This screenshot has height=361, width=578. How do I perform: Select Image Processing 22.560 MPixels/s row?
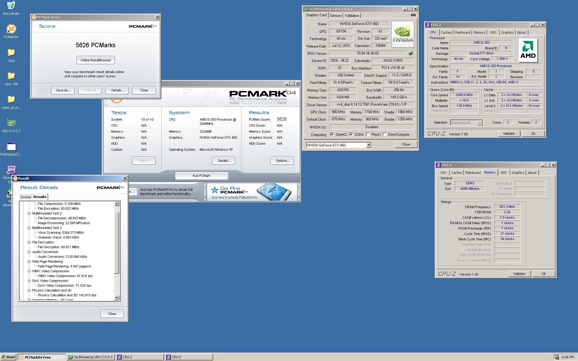[64, 223]
